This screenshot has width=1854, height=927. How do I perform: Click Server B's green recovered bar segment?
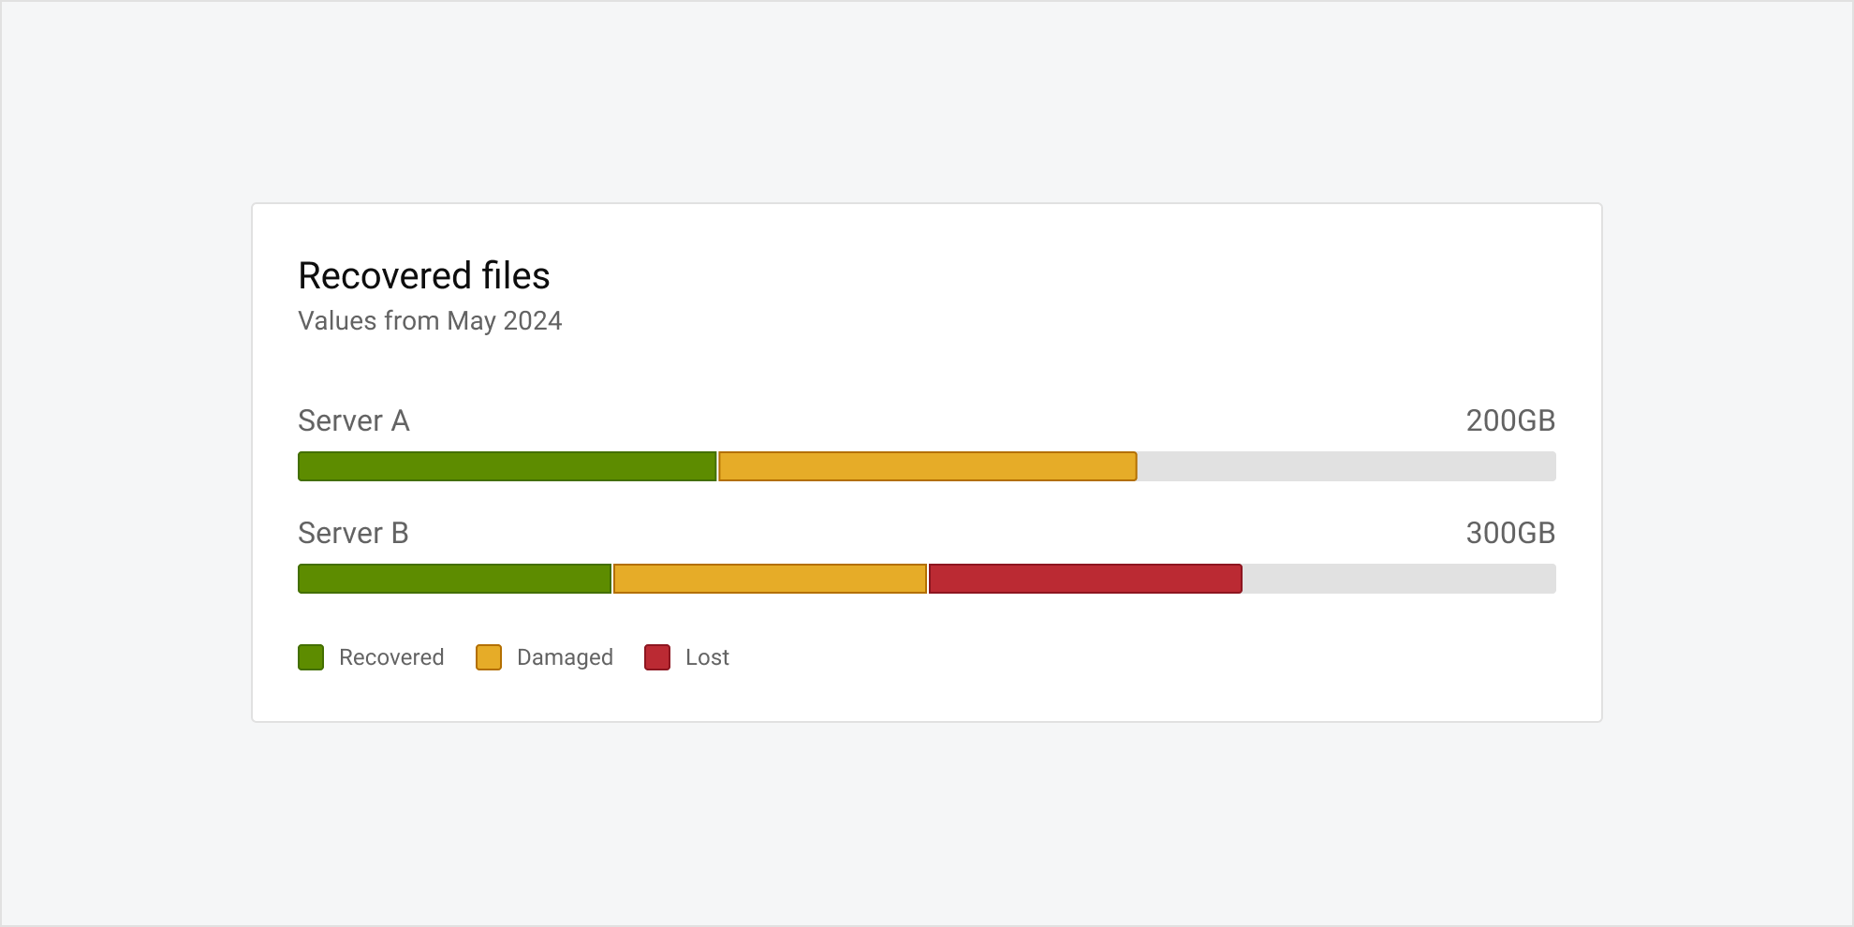point(454,579)
